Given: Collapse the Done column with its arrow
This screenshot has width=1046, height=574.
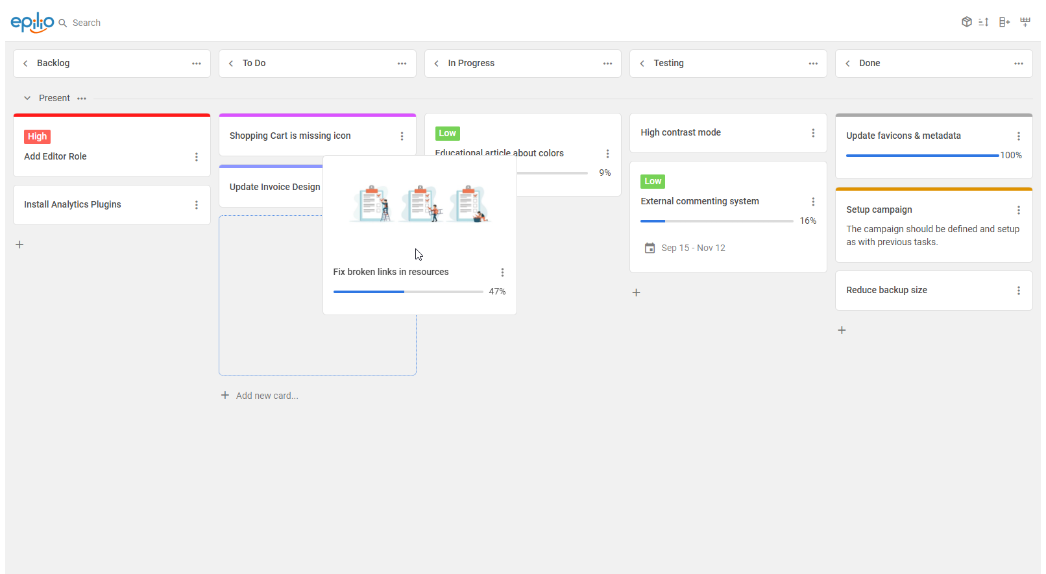Looking at the screenshot, I should [x=847, y=64].
